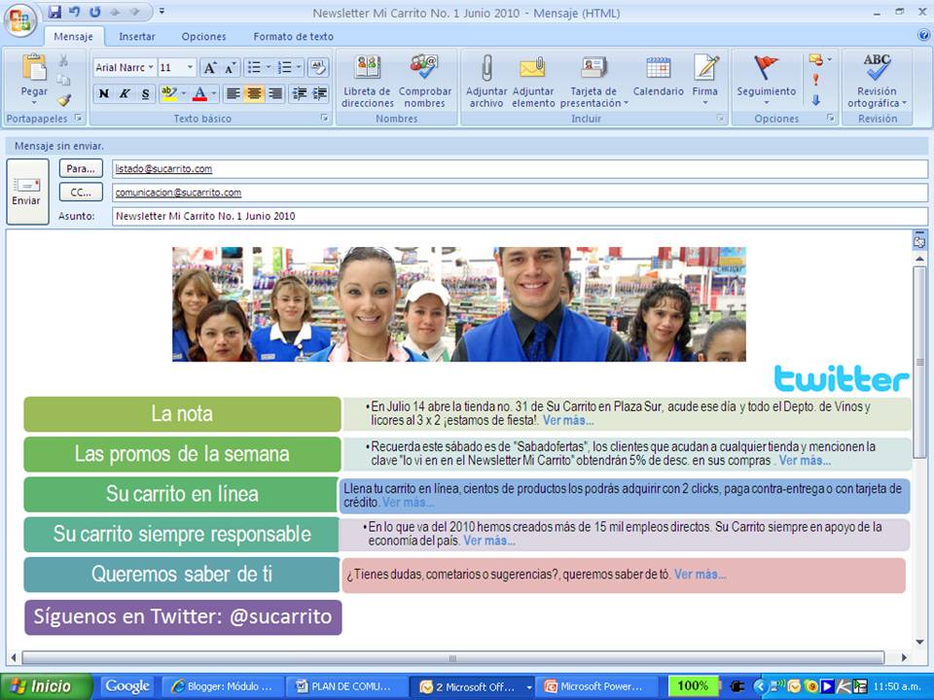Switch to the Formato de texto tab
Viewport: 934px width, 700px height.
(293, 36)
